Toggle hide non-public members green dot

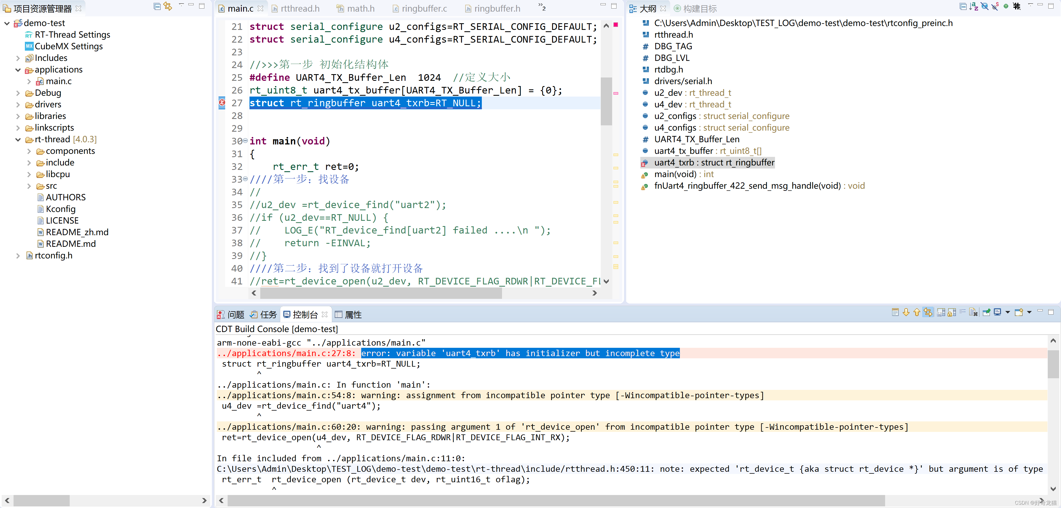tap(1006, 6)
